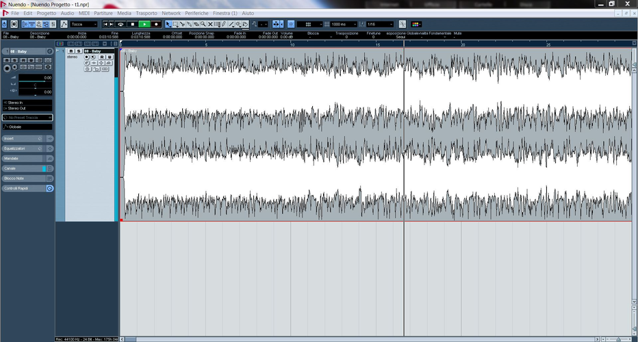Click the track color icon above track list
The width and height of the screenshot is (638, 342).
(60, 44)
